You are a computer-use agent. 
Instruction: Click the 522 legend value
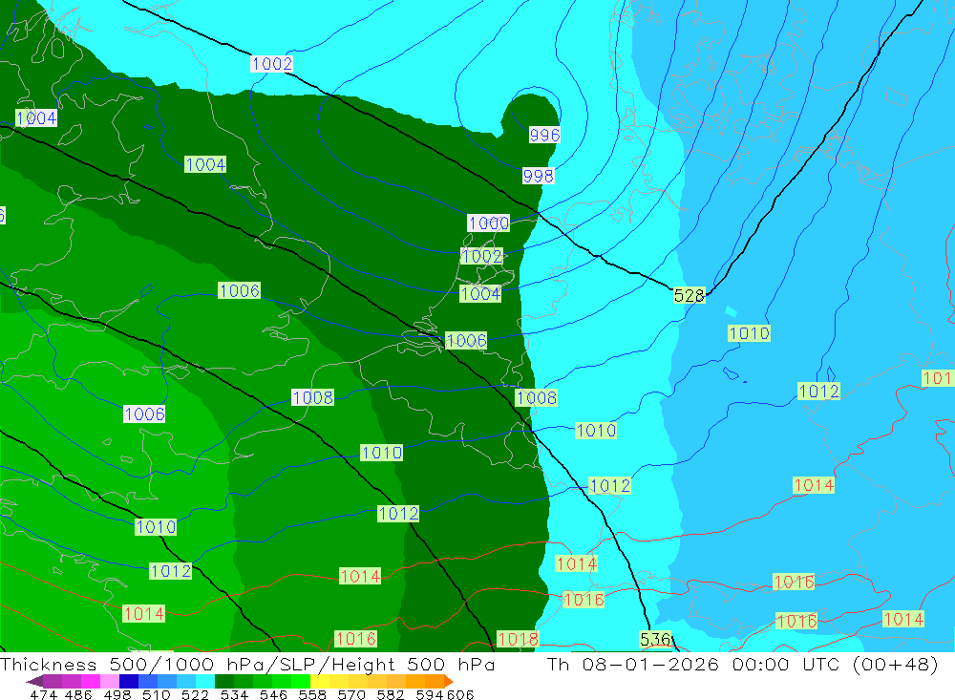[195, 694]
